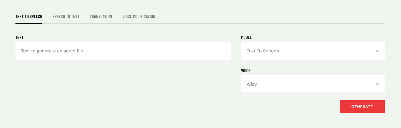Click the selected 'Alloy' voice value
Viewport: 401px width, 128px height.
coord(252,84)
